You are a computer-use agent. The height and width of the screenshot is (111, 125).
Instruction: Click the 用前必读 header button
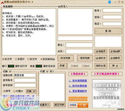(78, 74)
